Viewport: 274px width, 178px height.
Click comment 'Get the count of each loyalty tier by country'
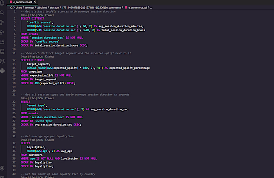click(x=58, y=174)
